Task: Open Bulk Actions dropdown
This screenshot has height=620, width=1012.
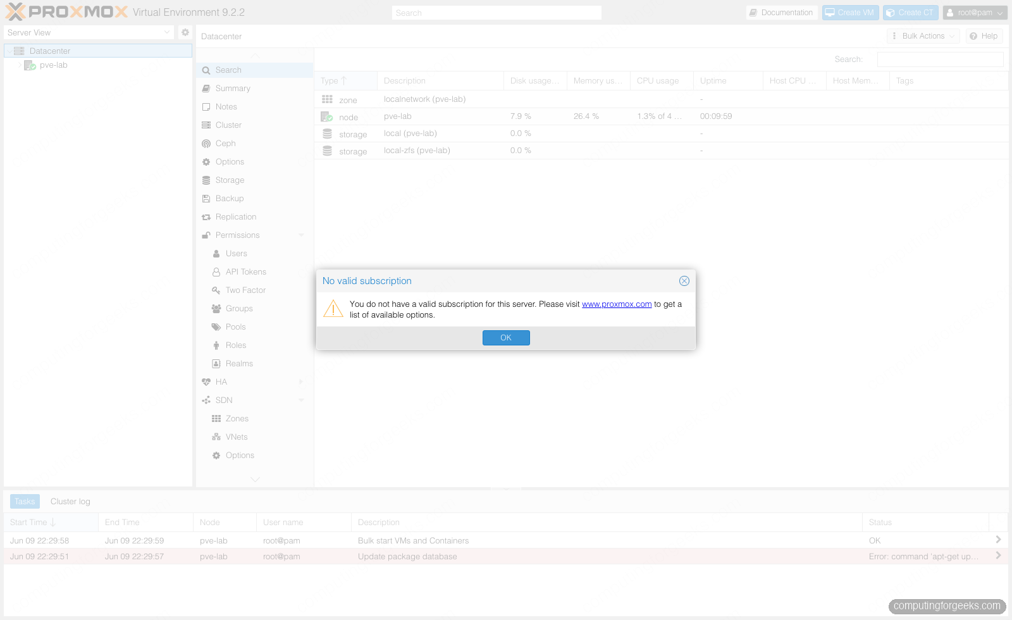Action: (x=923, y=36)
